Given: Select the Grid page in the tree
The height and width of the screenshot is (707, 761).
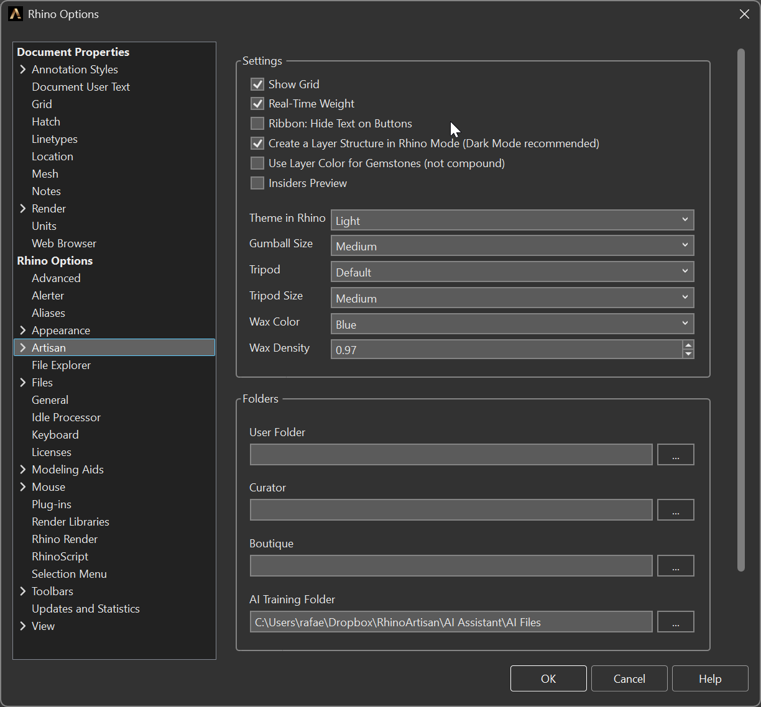Looking at the screenshot, I should click(42, 104).
